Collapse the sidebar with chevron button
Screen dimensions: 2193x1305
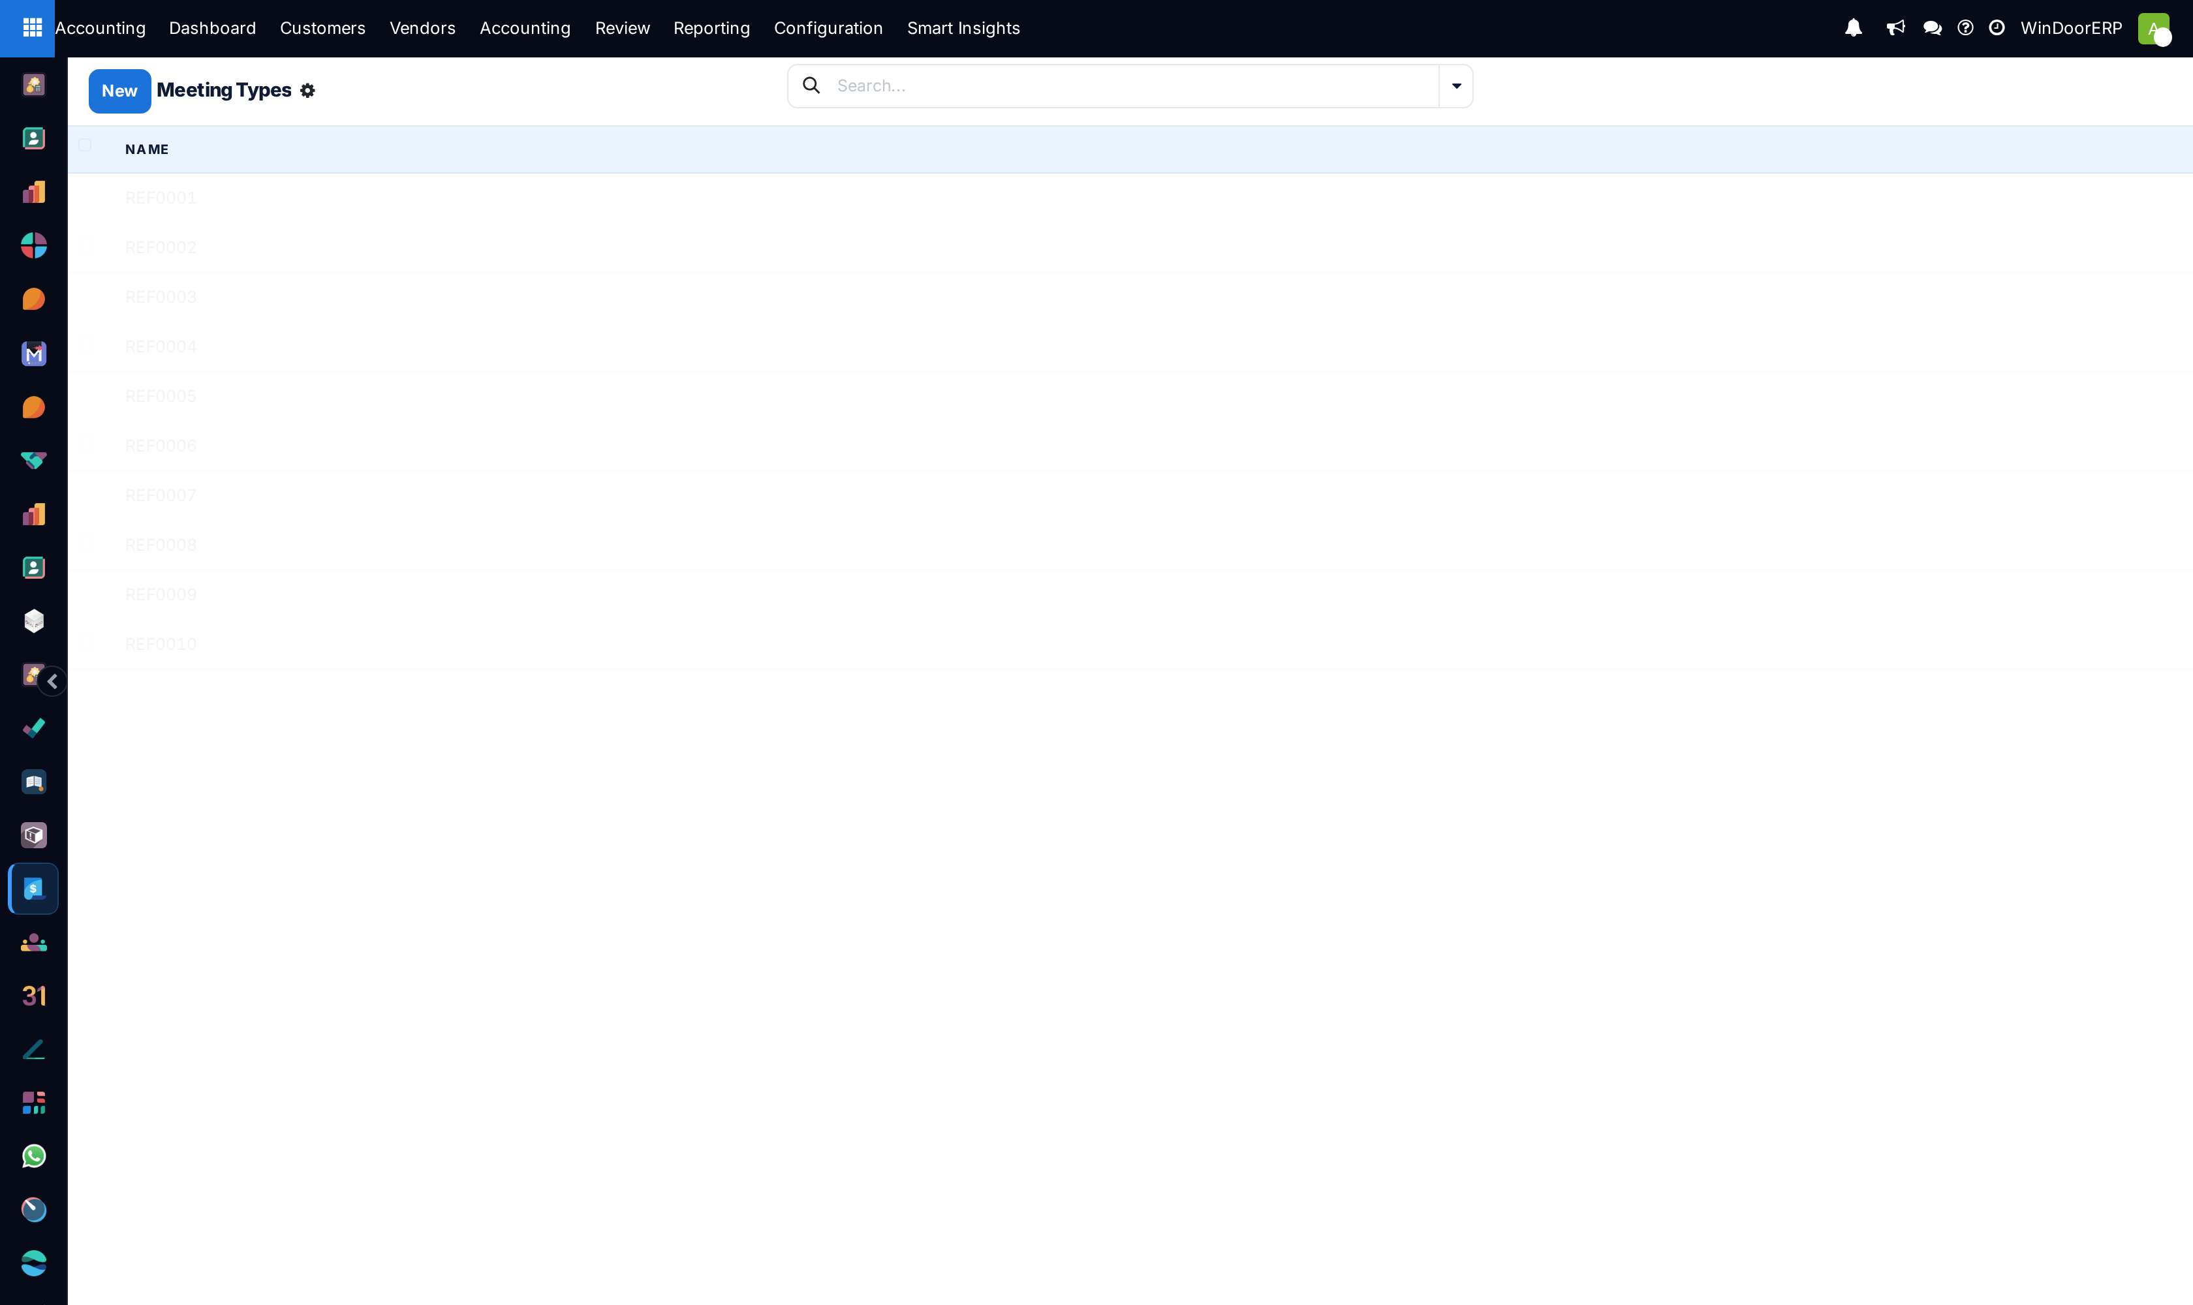coord(52,681)
